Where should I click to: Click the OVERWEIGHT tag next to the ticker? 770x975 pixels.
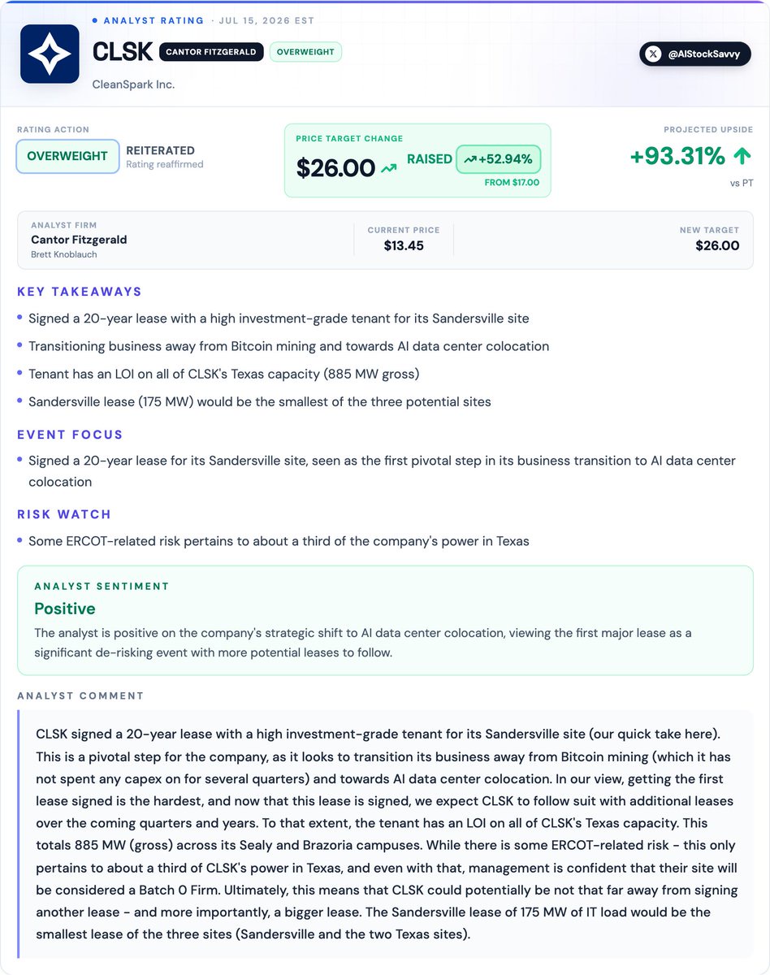pyautogui.click(x=305, y=52)
